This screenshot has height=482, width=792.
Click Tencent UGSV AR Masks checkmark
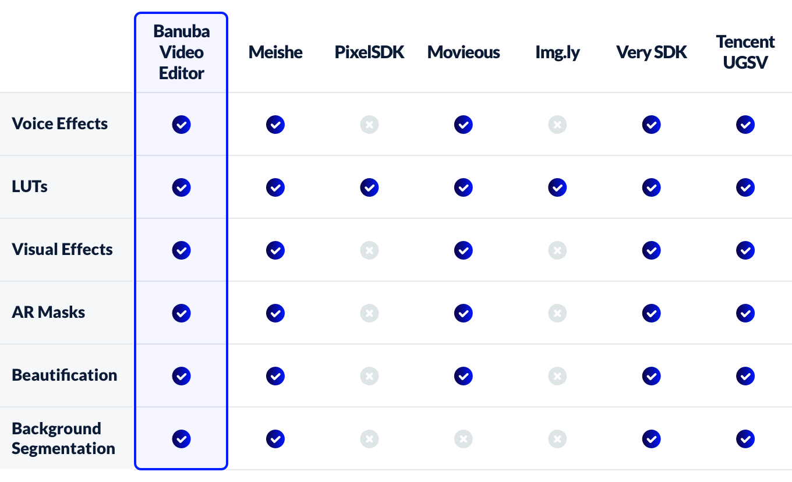click(745, 313)
